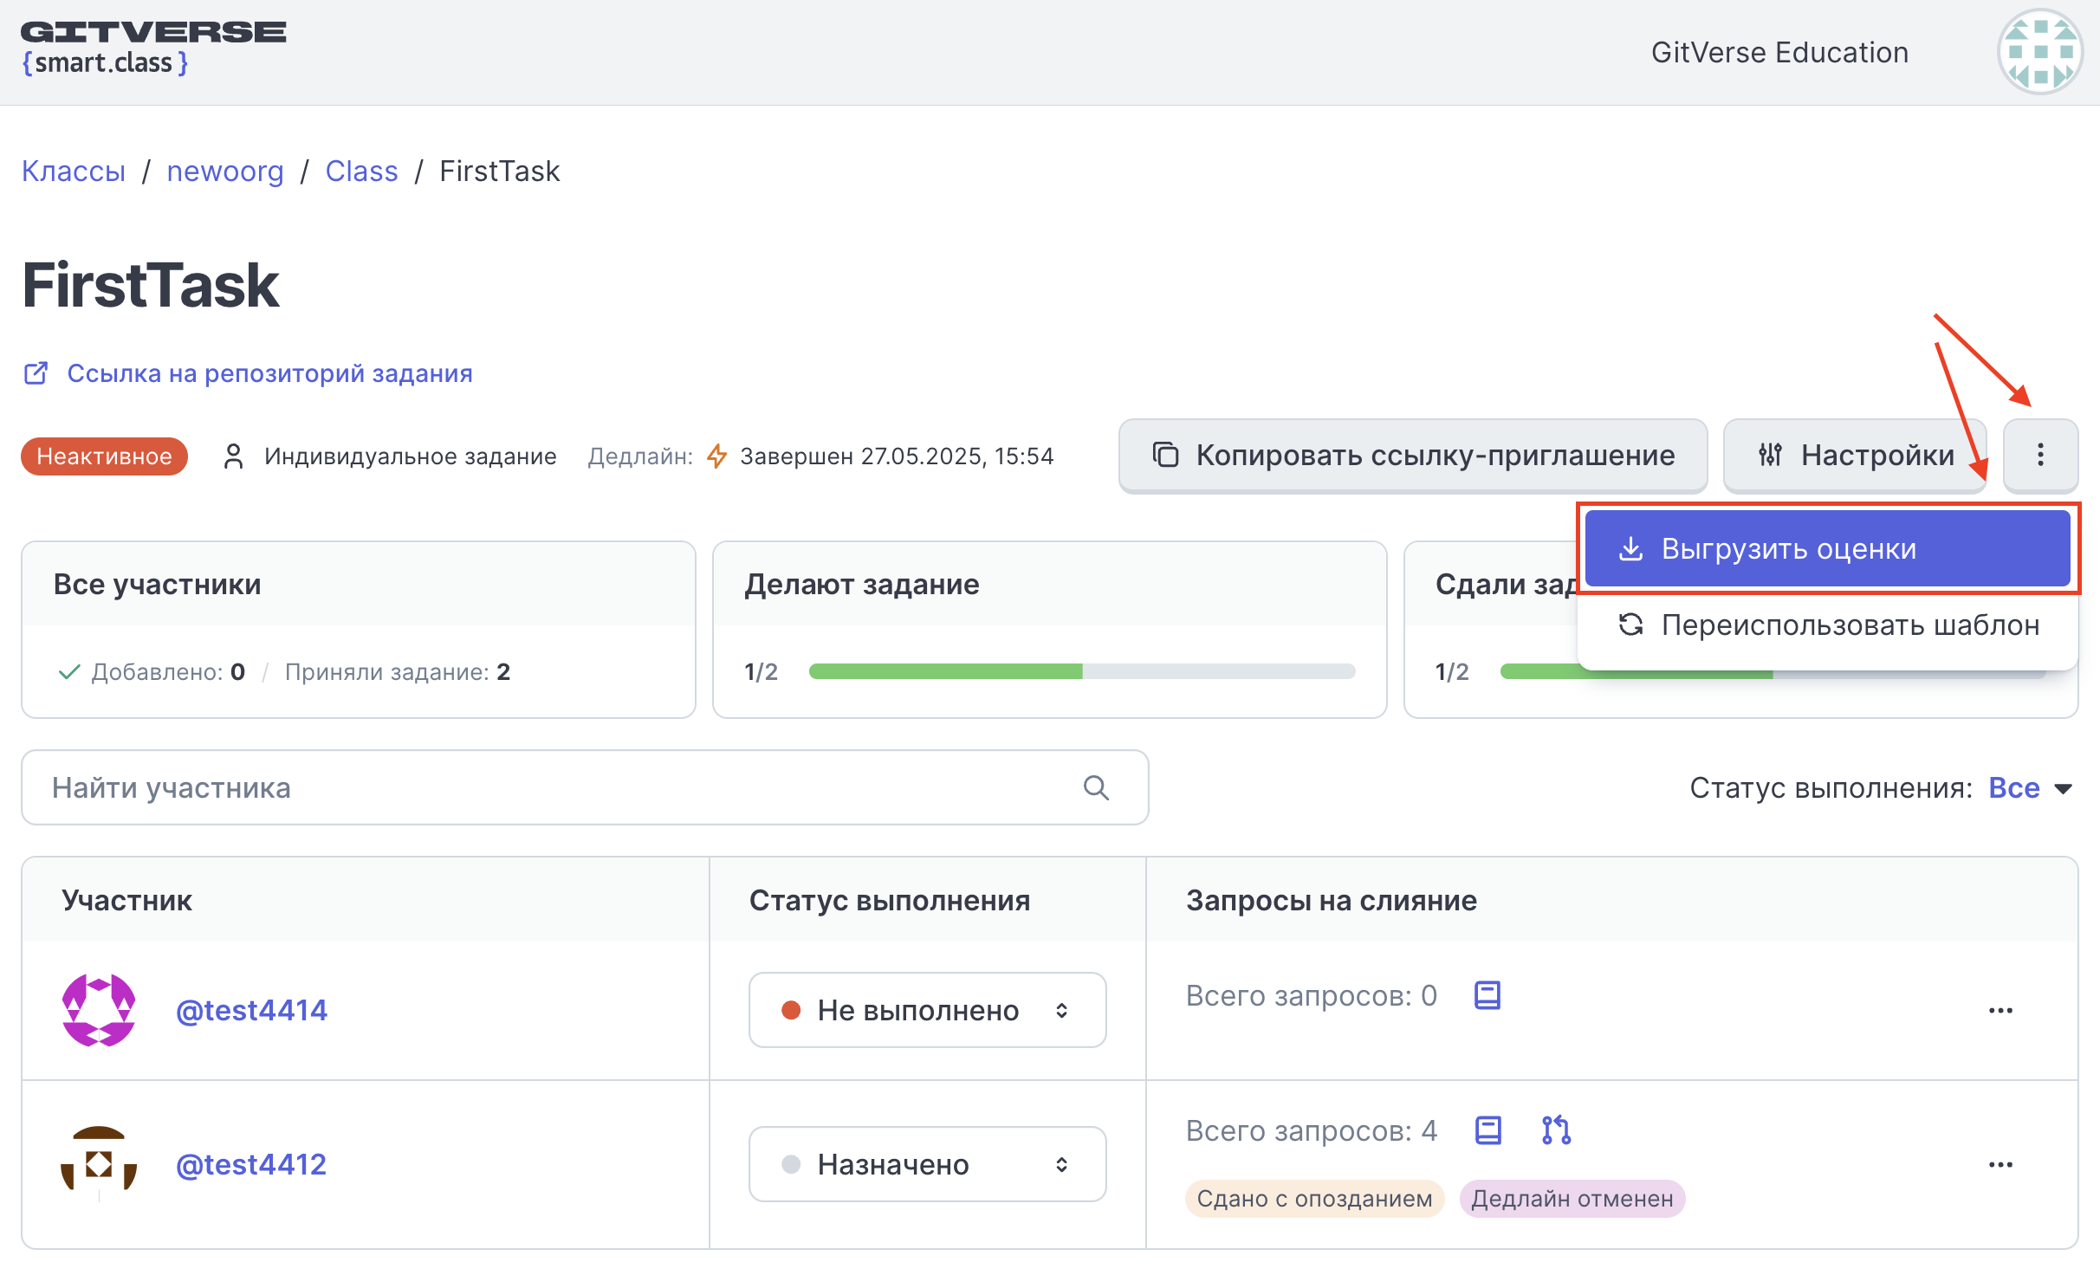2100x1275 pixels.
Task: Click the test4414 participant avatar
Action: [99, 1010]
